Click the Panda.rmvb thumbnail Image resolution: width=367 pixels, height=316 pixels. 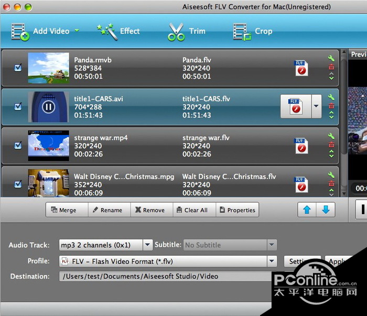click(x=48, y=68)
